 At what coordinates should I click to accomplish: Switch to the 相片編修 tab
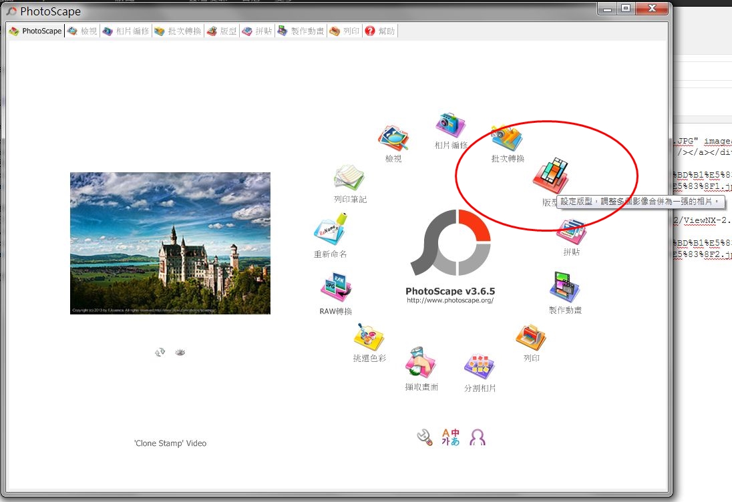pyautogui.click(x=126, y=31)
